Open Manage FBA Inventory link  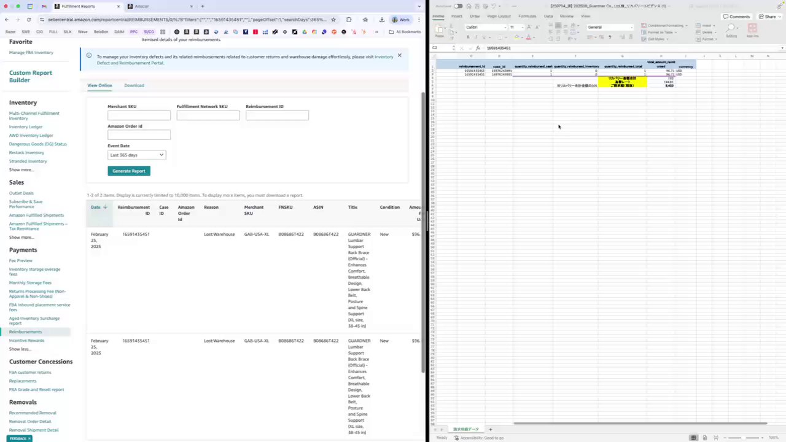31,53
